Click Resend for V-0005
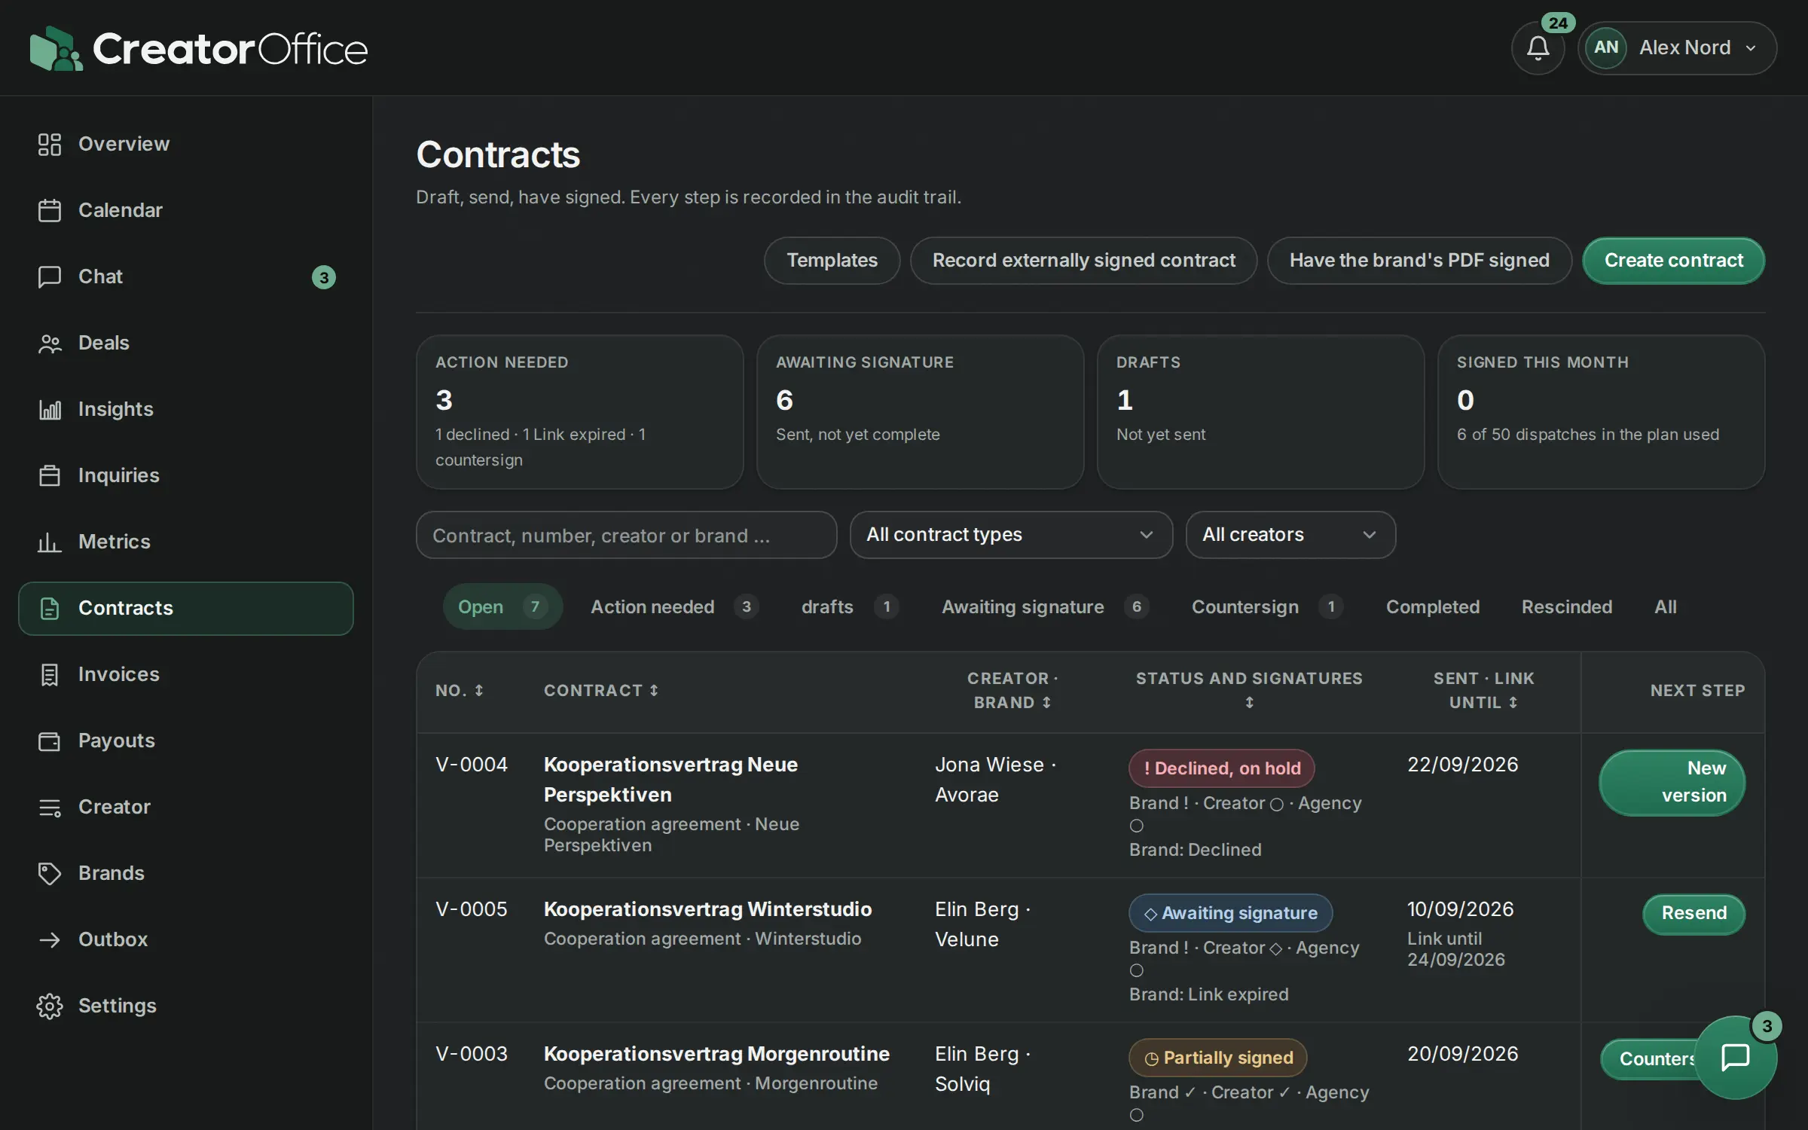The width and height of the screenshot is (1808, 1130). [1693, 913]
